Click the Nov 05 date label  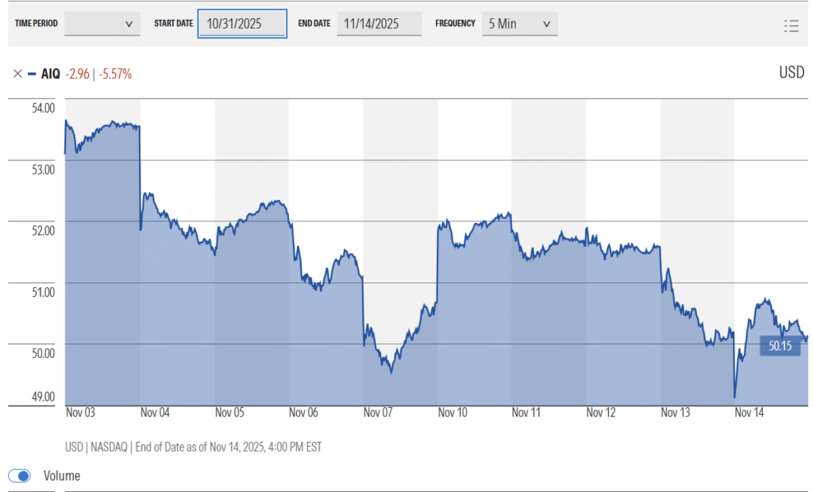[229, 413]
